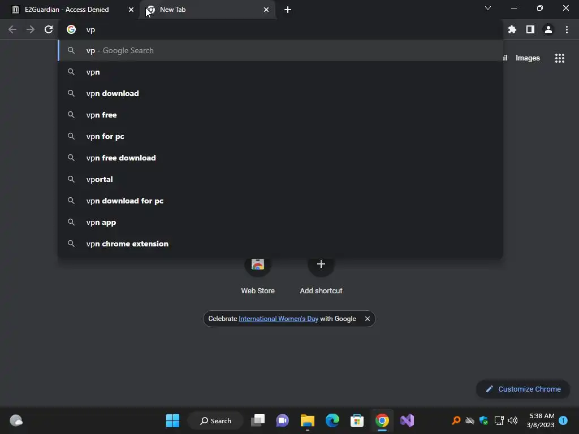
Task: Open Visual Studio from the taskbar
Action: [x=407, y=420]
